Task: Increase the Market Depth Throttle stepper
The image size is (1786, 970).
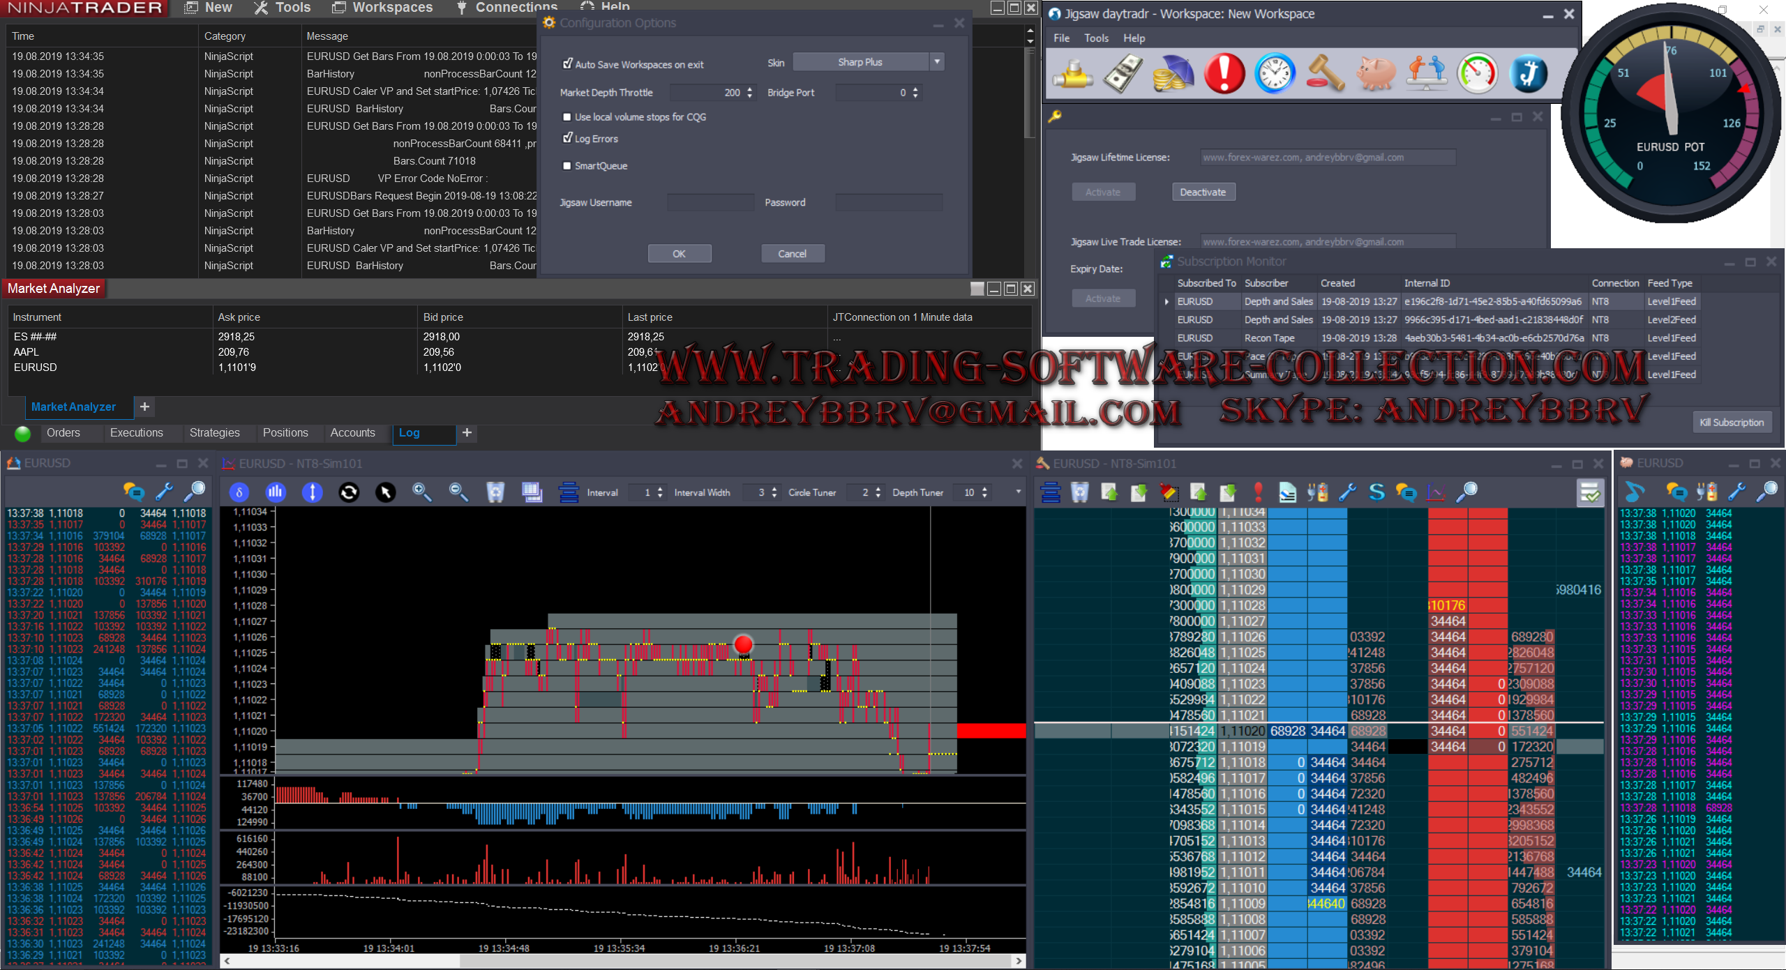Action: coord(750,89)
